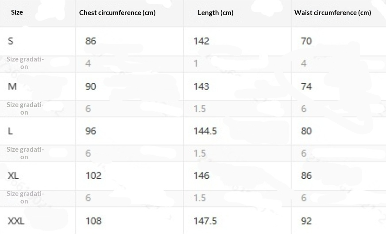
Task: Click the Length (cm) column header
Action: coord(216,12)
